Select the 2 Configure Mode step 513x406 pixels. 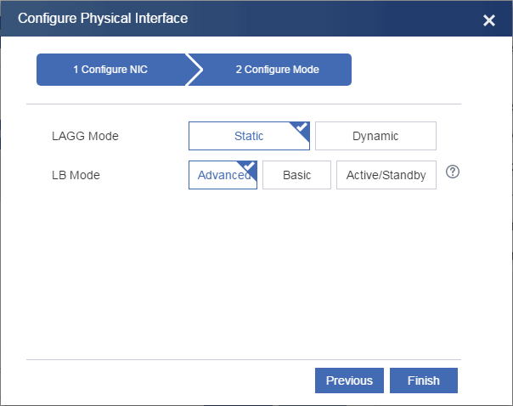tap(277, 70)
